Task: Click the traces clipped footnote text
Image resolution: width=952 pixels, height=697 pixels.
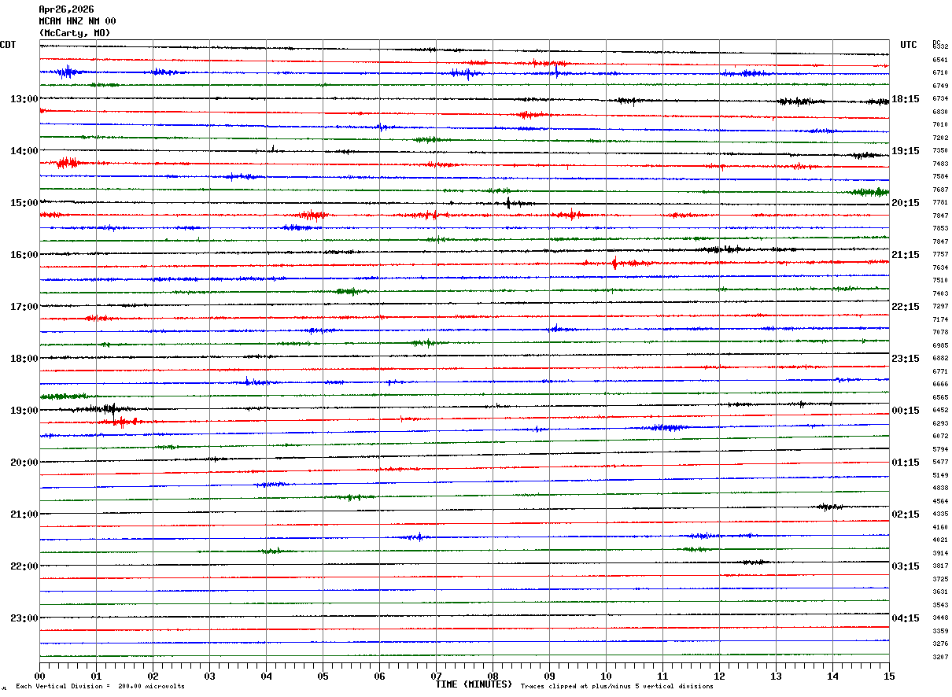Action: pos(617,687)
